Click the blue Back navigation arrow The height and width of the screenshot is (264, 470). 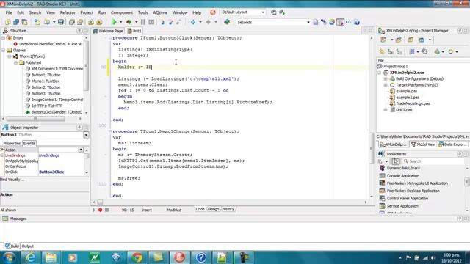click(x=193, y=22)
